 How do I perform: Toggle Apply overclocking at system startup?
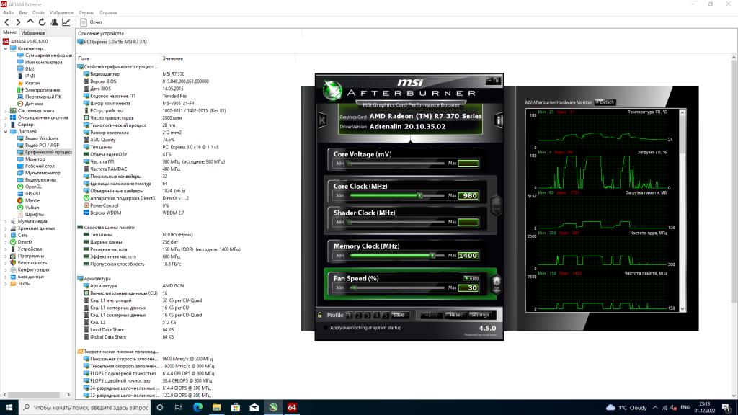tap(325, 328)
